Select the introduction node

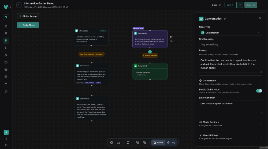(x=91, y=37)
